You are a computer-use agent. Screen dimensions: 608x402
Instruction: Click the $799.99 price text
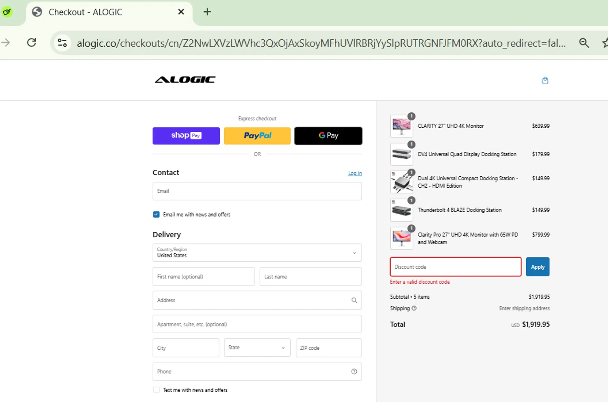click(541, 235)
